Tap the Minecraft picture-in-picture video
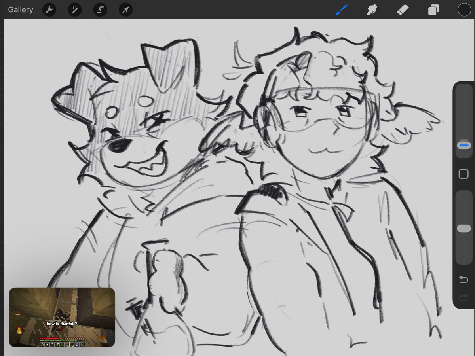The image size is (475, 356). click(x=62, y=317)
